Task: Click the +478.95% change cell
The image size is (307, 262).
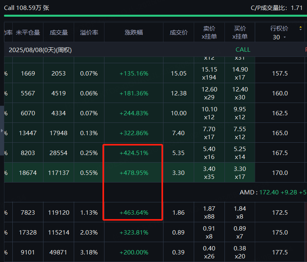Action: (x=134, y=173)
